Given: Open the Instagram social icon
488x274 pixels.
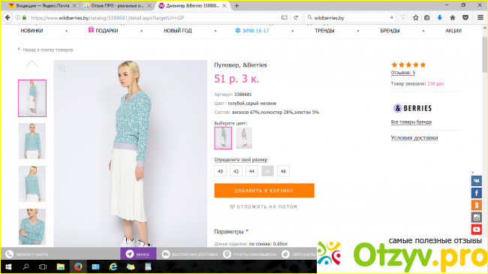Looking at the screenshot, I should click(x=476, y=218).
